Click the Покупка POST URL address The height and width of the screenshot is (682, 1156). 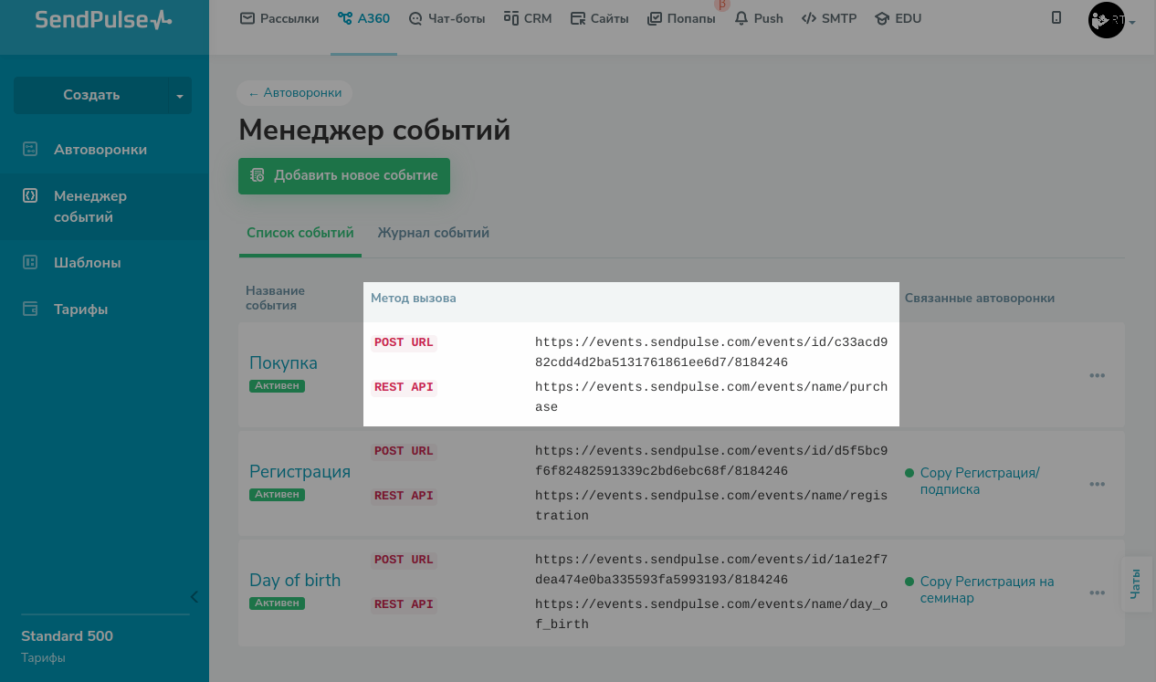click(x=711, y=352)
